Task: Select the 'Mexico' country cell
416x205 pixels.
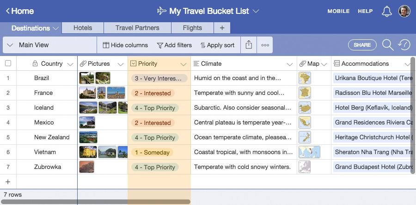Action: [47, 123]
